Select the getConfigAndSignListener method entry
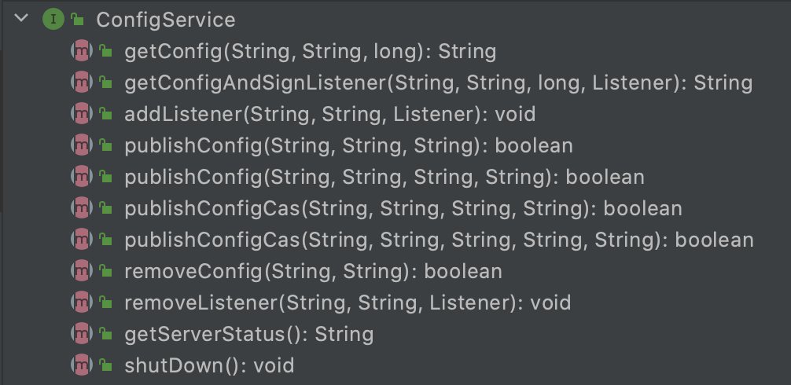Image resolution: width=791 pixels, height=385 pixels. [438, 83]
